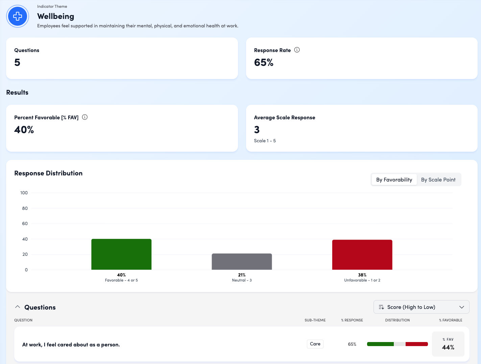The height and width of the screenshot is (364, 481).
Task: Click the dropdown arrow on sort selector
Action: [x=462, y=307]
